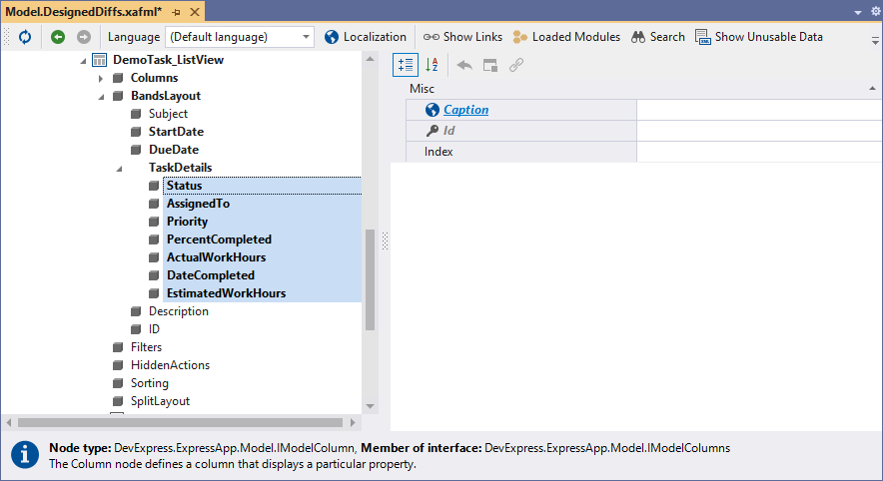Select the HiddenActions node

[170, 365]
